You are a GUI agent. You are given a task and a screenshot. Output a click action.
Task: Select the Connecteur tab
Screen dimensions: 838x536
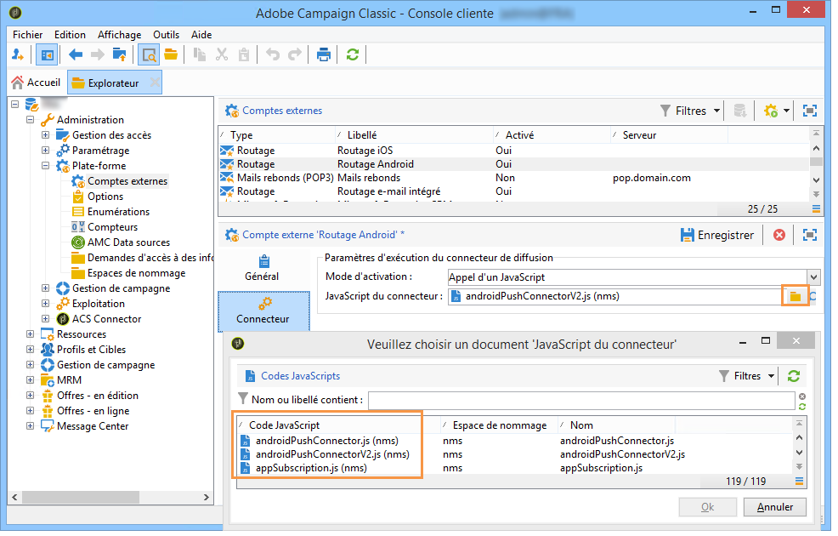pos(263,311)
